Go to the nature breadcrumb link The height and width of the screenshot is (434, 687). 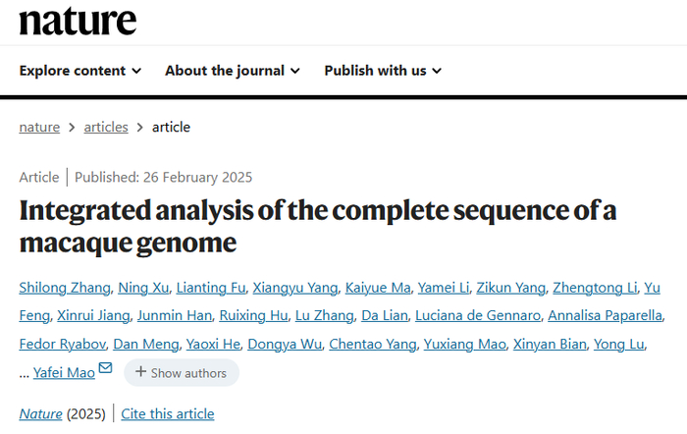pyautogui.click(x=39, y=127)
